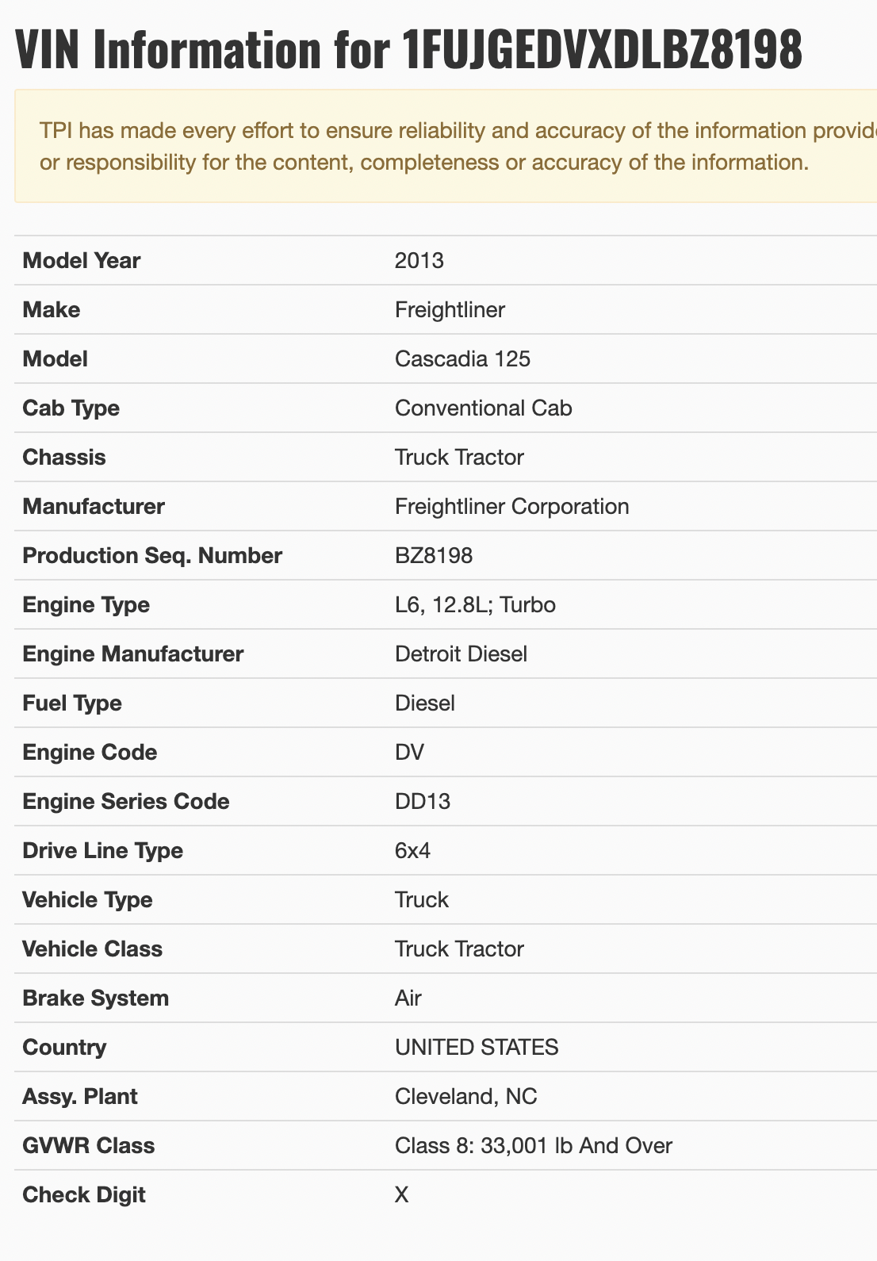The image size is (877, 1261).
Task: Click the Vehicle Type row label
Action: click(87, 900)
